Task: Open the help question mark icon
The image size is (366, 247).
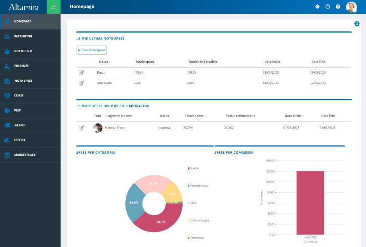Action: [x=338, y=7]
